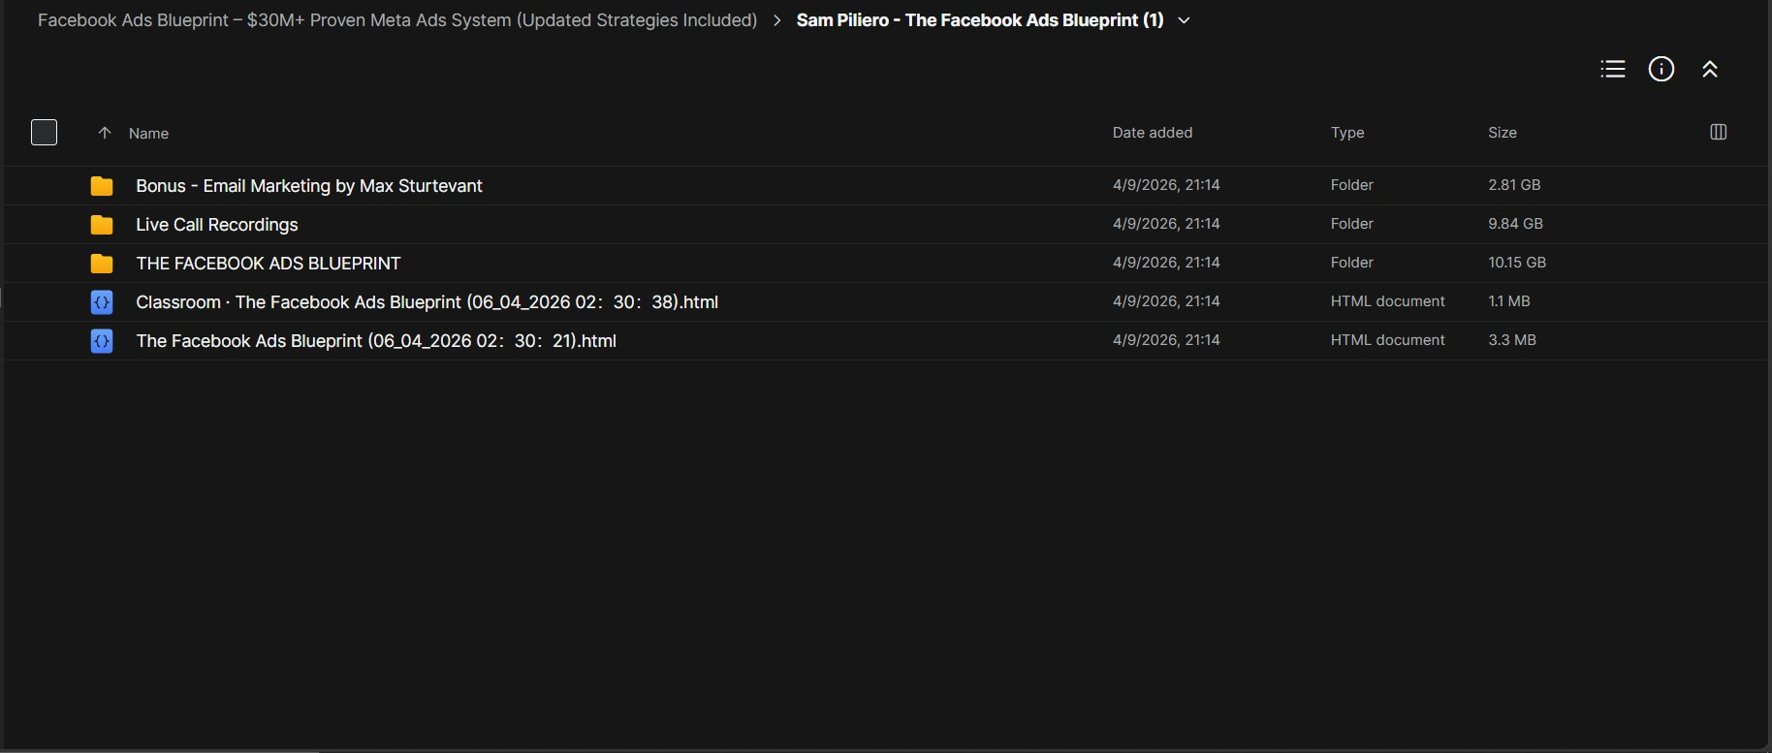Click the Classroom HTML file icon

(102, 302)
